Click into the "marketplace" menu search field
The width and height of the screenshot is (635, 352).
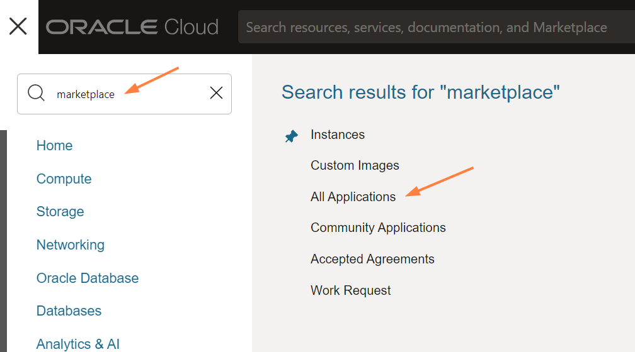point(126,94)
